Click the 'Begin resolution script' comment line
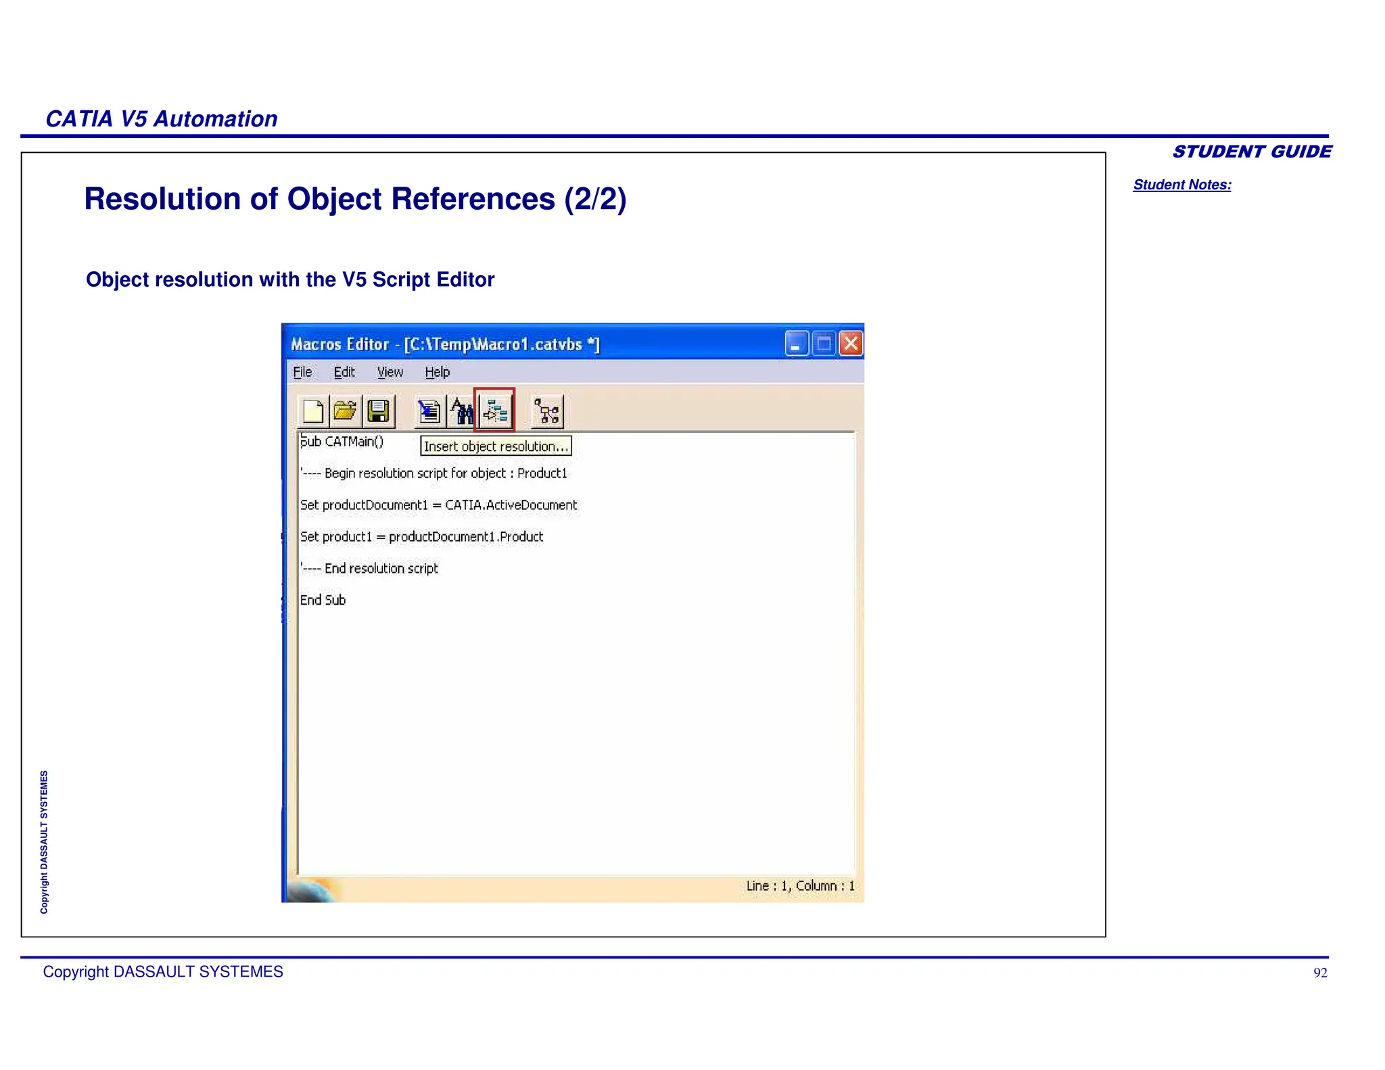The image size is (1385, 1070). click(433, 473)
